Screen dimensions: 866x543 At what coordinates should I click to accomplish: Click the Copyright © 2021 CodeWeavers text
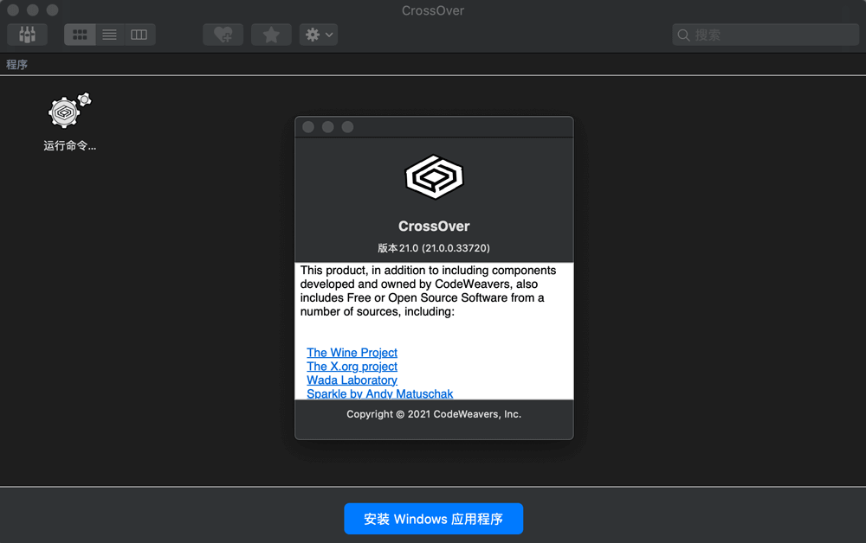coord(434,414)
